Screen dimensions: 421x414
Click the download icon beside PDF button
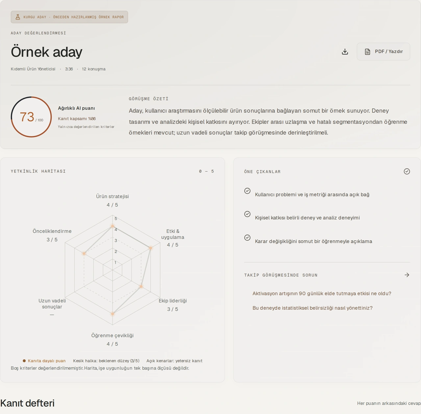(x=345, y=52)
